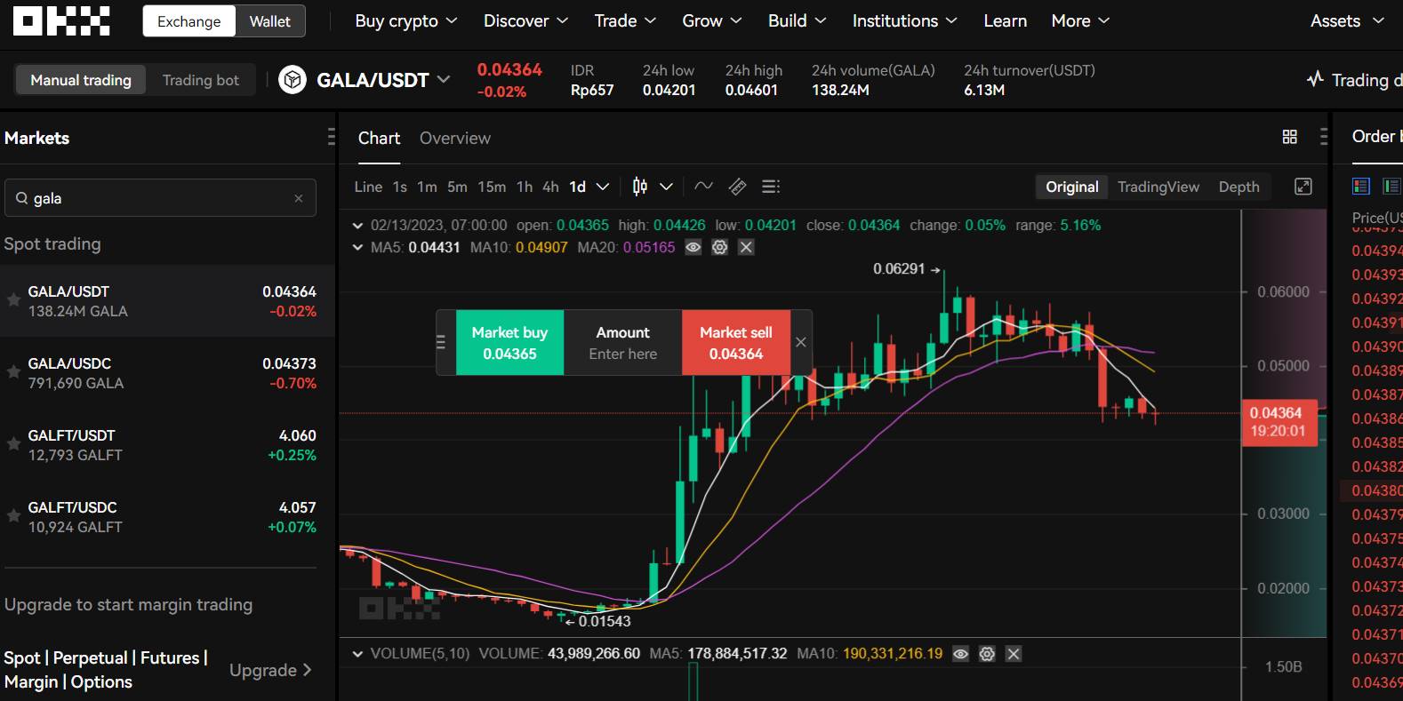Switch to Exchange mode
Image resolution: width=1403 pixels, height=701 pixels.
coord(189,21)
